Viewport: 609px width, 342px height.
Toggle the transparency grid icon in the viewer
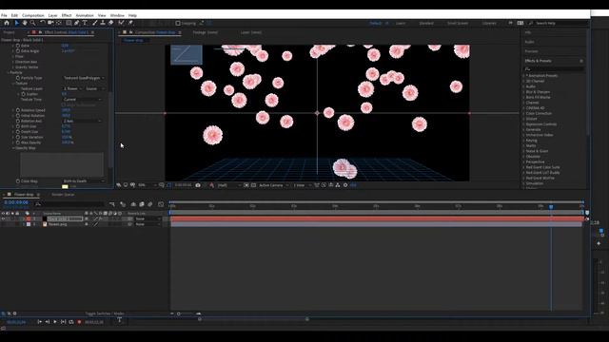point(254,185)
